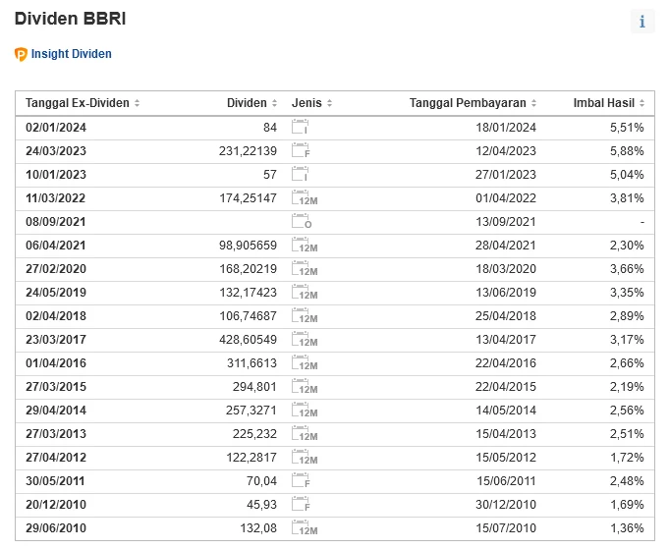This screenshot has height=549, width=669.
Task: Sort table using Dividen column arrows
Action: click(x=274, y=103)
